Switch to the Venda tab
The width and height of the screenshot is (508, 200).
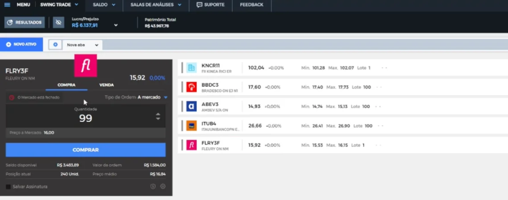[x=106, y=84]
